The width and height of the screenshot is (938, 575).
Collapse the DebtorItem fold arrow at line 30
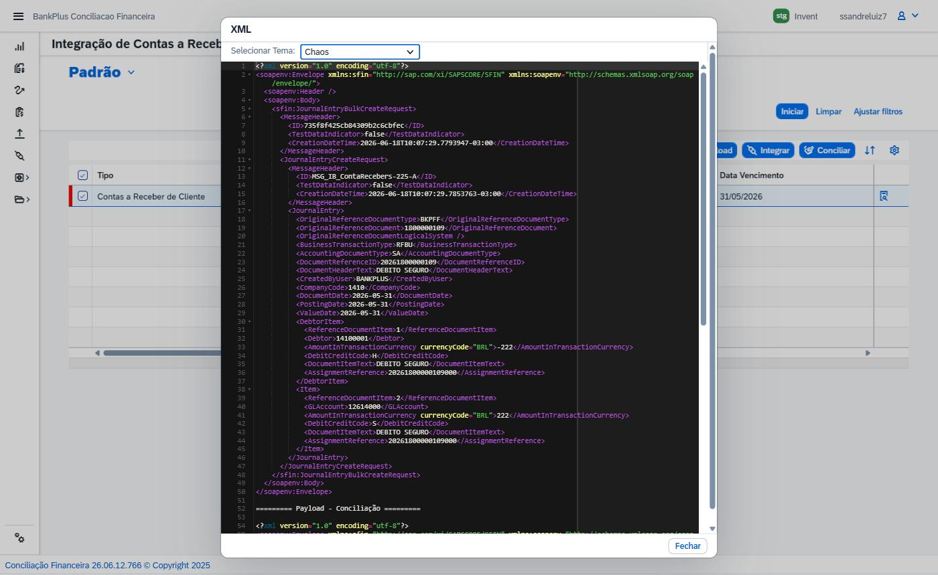[x=249, y=321]
